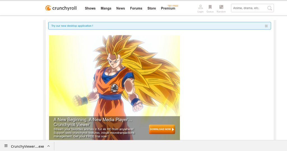The height and width of the screenshot is (151, 287).
Task: Expand the CrunchyViewer download options chevron
Action: [48, 146]
